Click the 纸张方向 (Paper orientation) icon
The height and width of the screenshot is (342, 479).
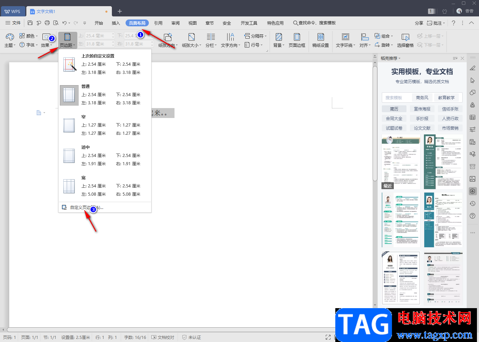click(x=168, y=37)
